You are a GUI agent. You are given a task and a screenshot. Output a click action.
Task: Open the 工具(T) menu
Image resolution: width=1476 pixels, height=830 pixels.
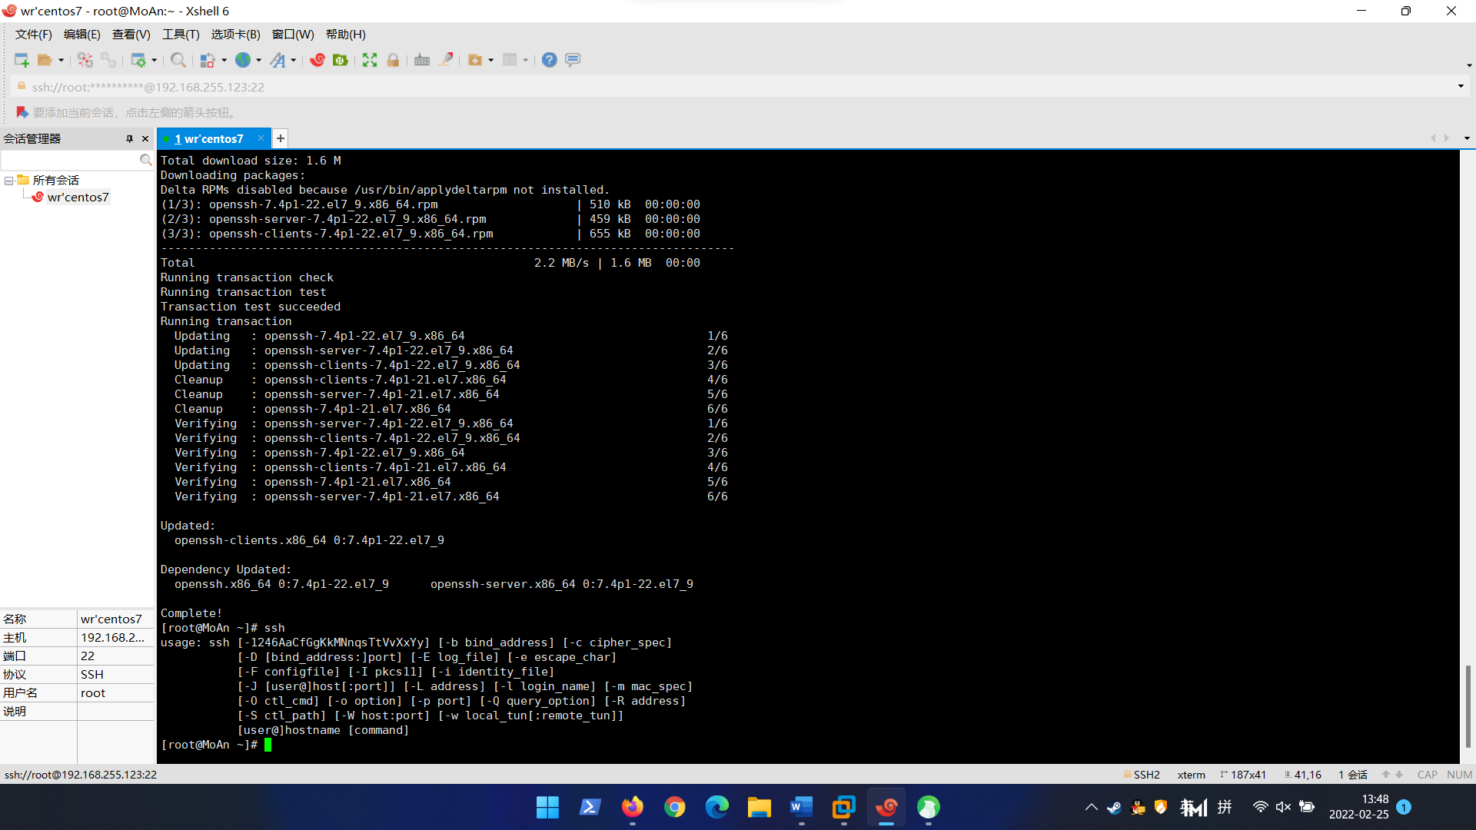click(x=181, y=35)
